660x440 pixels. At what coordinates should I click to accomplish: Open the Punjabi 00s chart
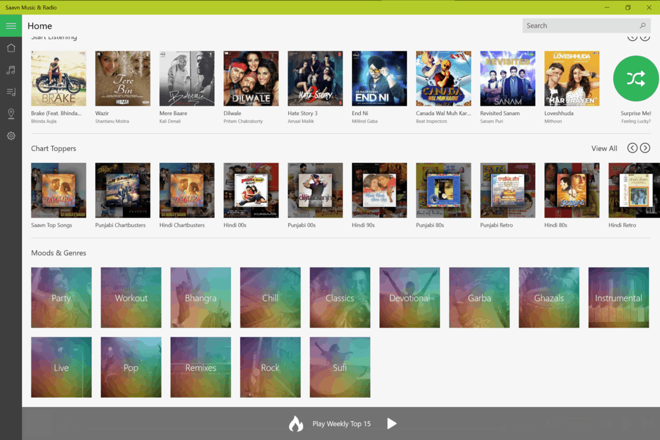315,190
